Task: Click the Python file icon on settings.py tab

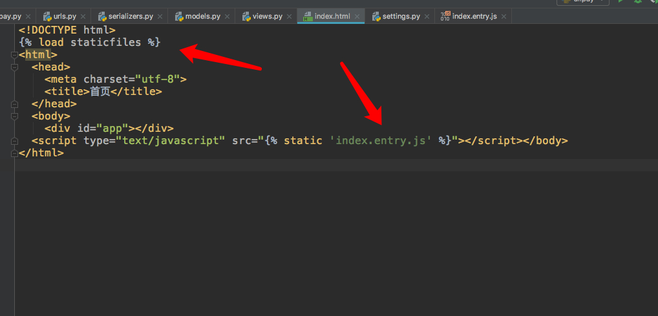Action: tap(376, 17)
